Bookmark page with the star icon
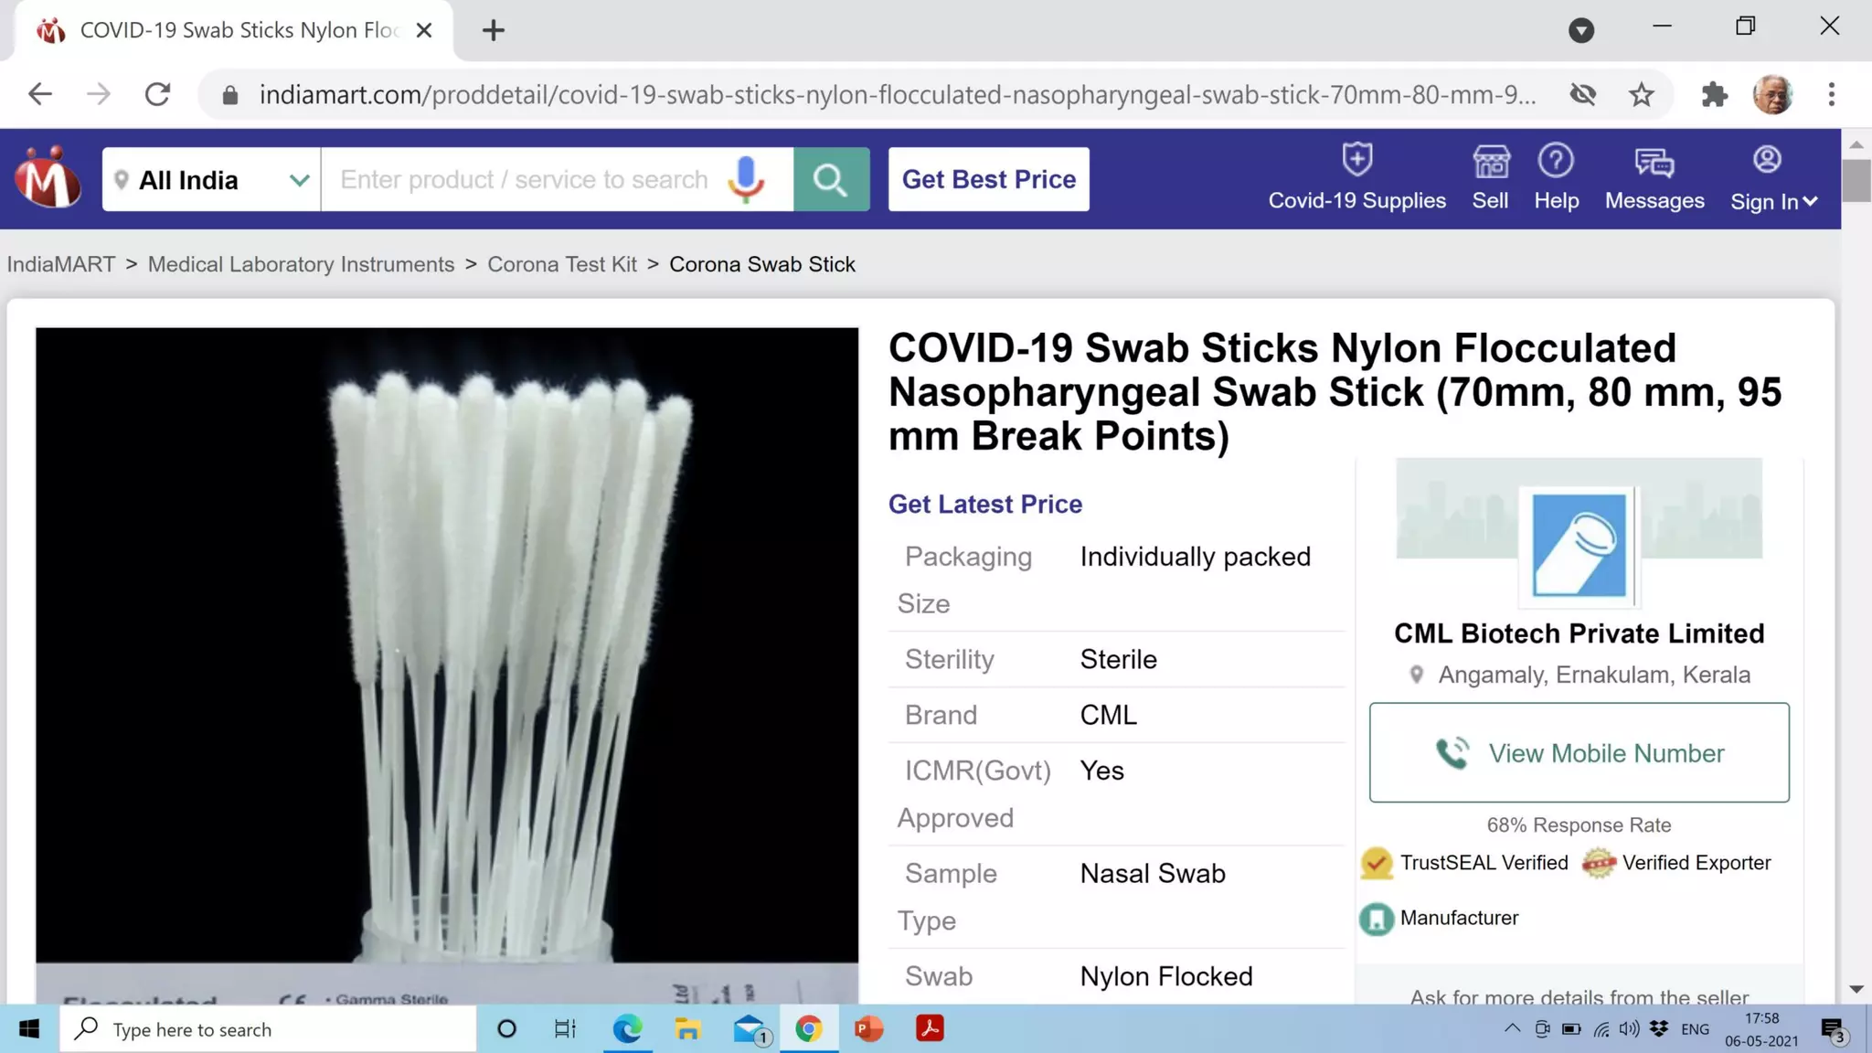 coord(1642,94)
